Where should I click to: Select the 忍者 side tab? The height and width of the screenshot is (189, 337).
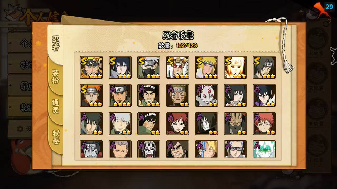click(x=55, y=44)
